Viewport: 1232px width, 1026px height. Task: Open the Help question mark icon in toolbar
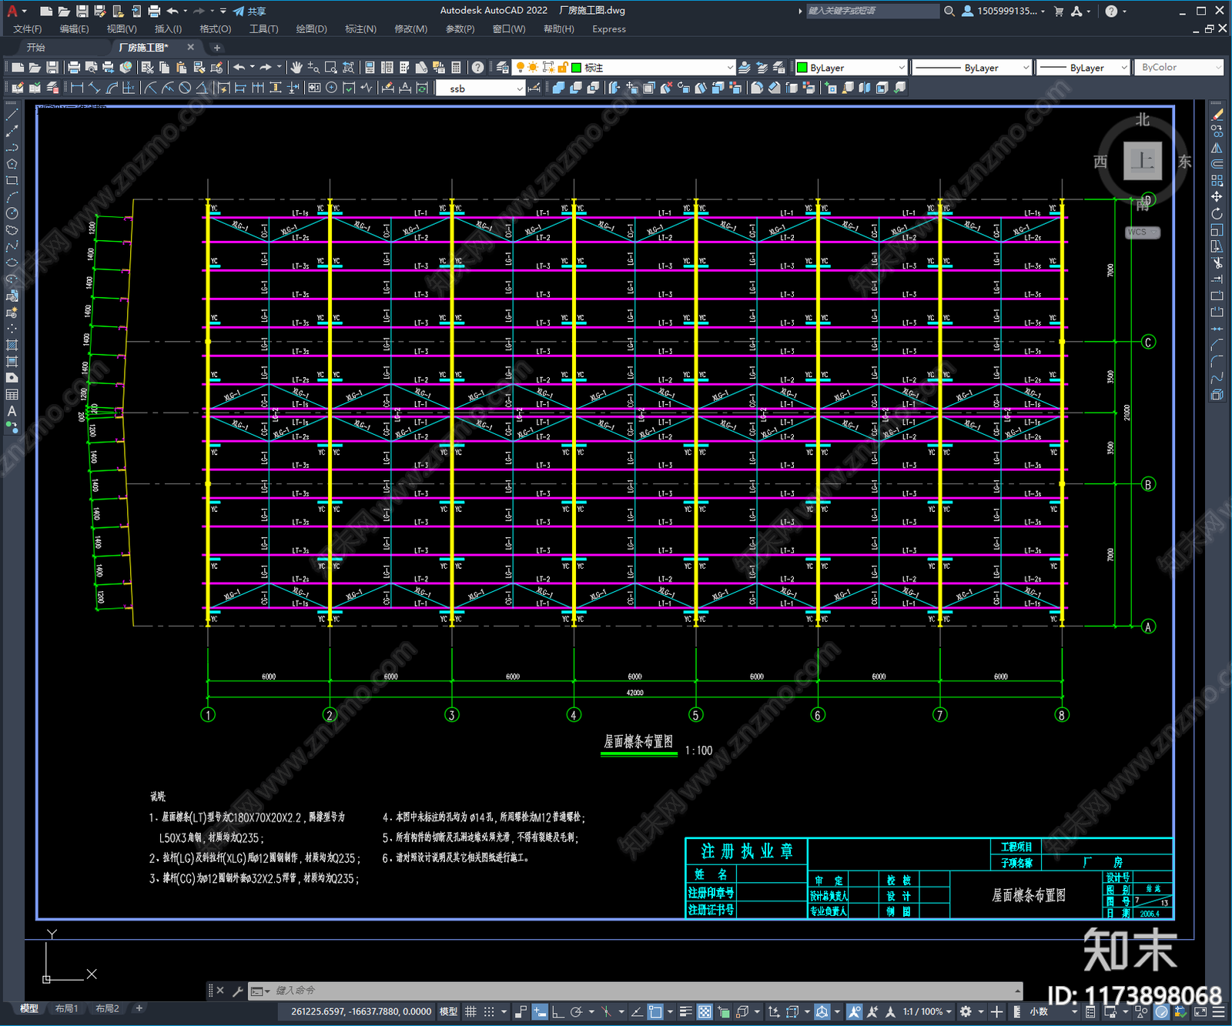pos(478,68)
